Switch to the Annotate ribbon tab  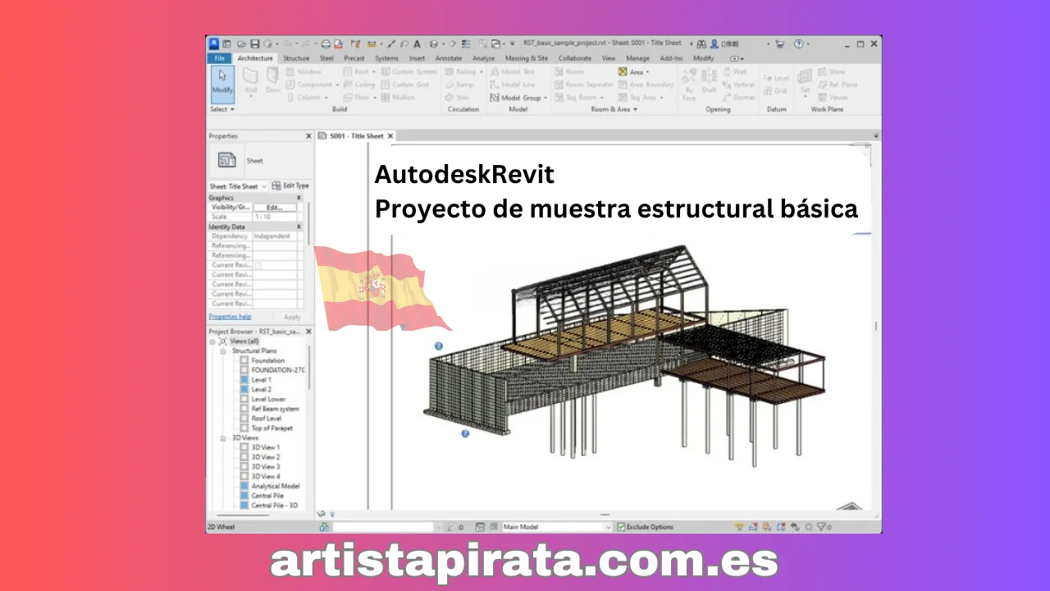pos(449,58)
